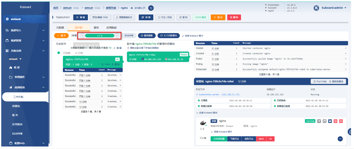Click 追踪日志 tail logs button
This screenshot has height=149, width=354.
249,139
